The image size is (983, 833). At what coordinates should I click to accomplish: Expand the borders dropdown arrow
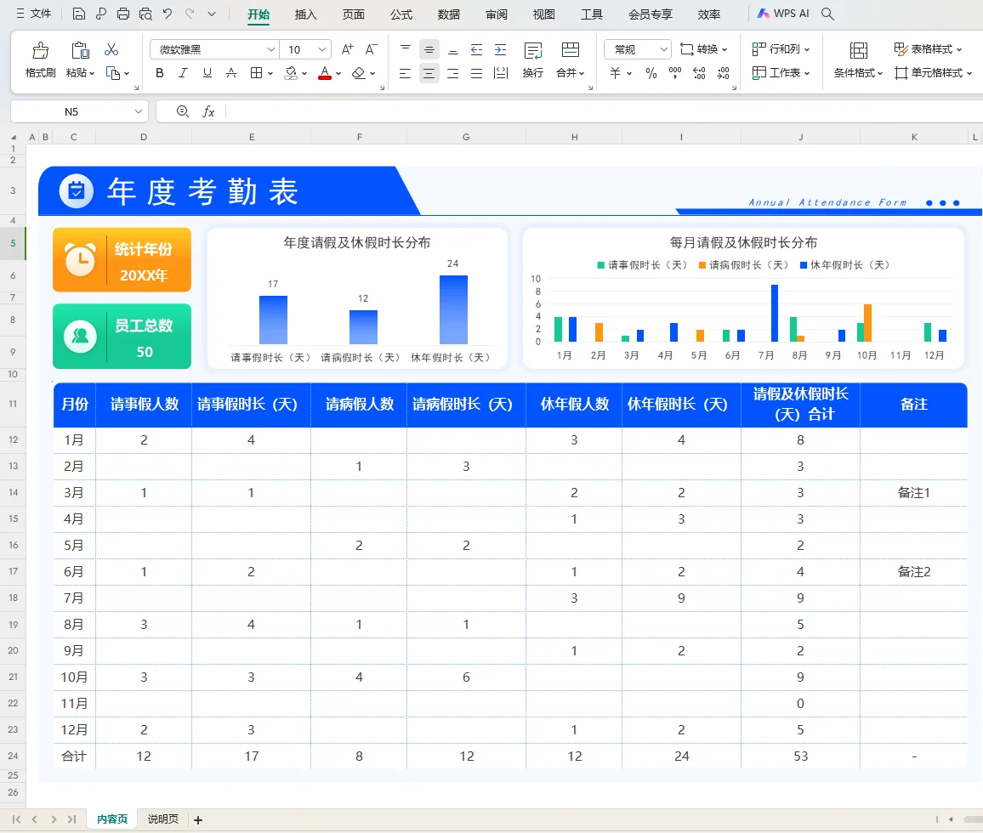(x=270, y=73)
